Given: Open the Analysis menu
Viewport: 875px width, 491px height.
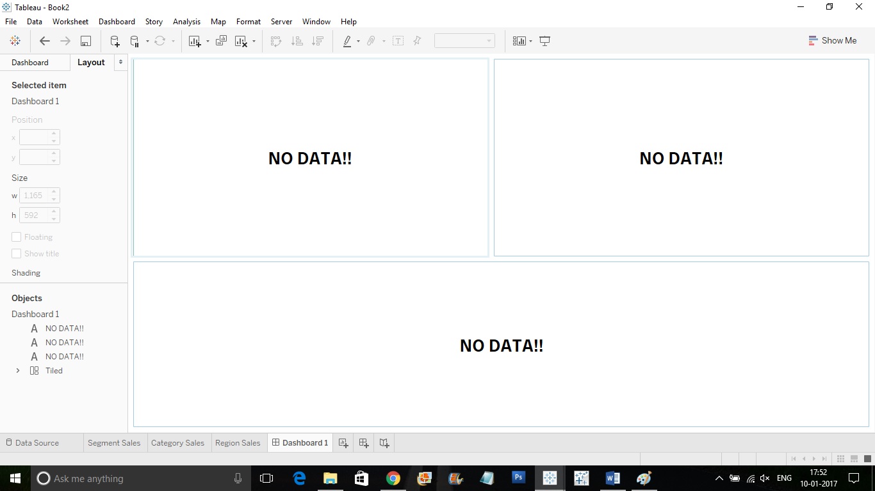Looking at the screenshot, I should pos(186,21).
